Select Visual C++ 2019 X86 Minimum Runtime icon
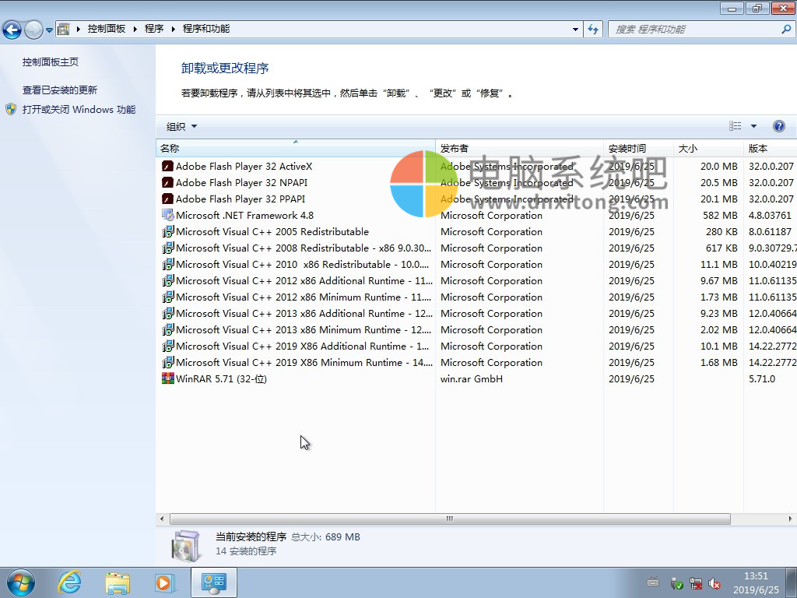 click(x=167, y=362)
